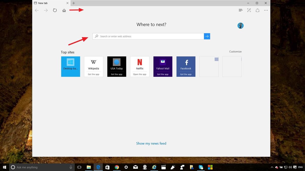Click Show my news feed
Image resolution: width=305 pixels, height=171 pixels.
click(x=151, y=143)
